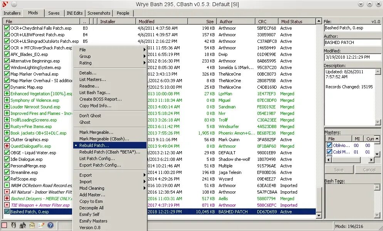
Task: Launch Oblivion with the status bar game icon
Action: tap(14, 225)
